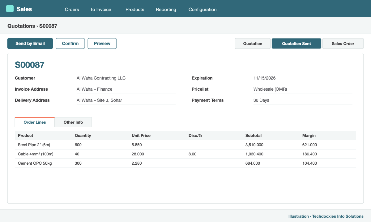
Task: Sort by the Subtotal column header
Action: (254, 135)
